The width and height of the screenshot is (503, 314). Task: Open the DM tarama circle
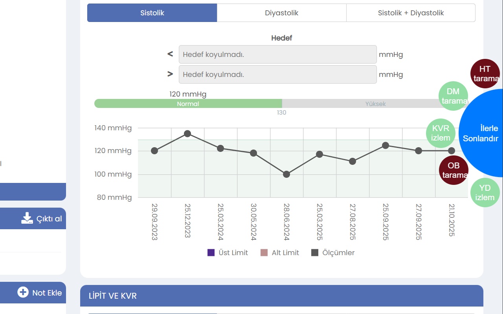point(453,96)
